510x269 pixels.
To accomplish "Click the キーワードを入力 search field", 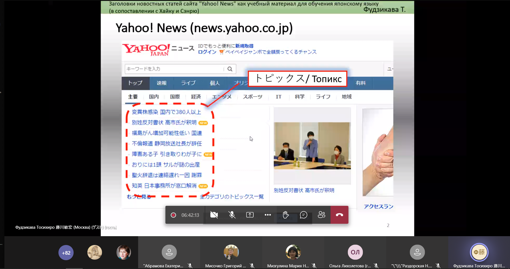I will tap(174, 69).
